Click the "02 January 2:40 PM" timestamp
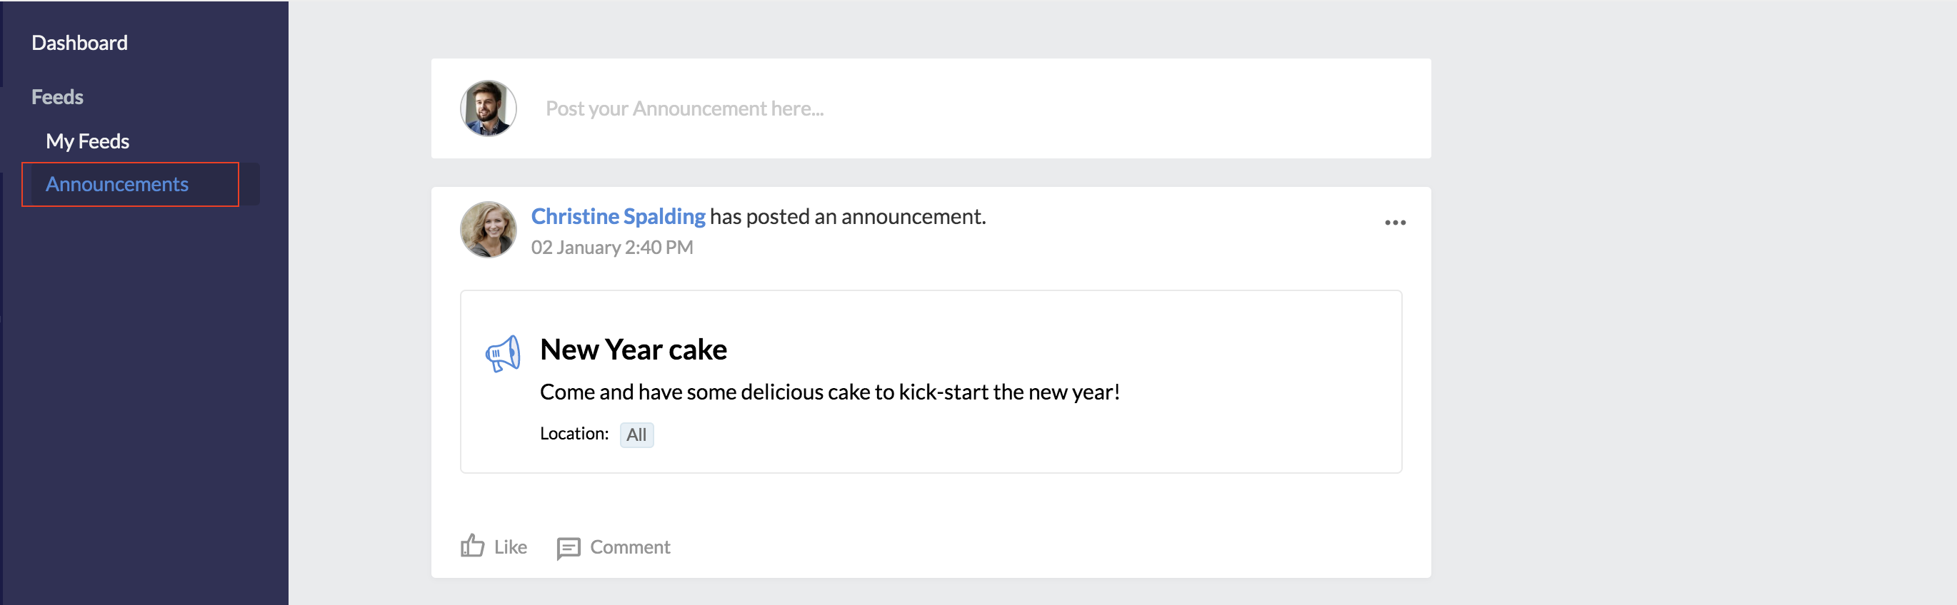The width and height of the screenshot is (1957, 605). tap(611, 248)
